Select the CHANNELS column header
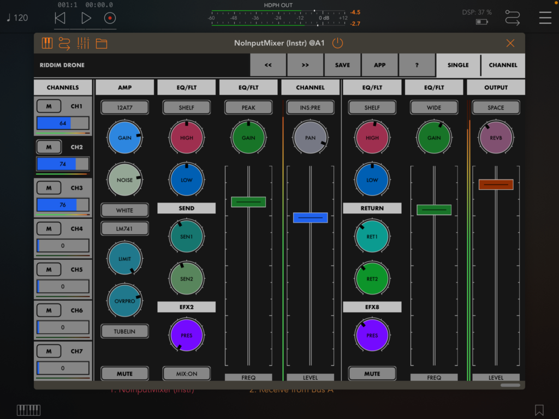The image size is (559, 419). tap(63, 87)
